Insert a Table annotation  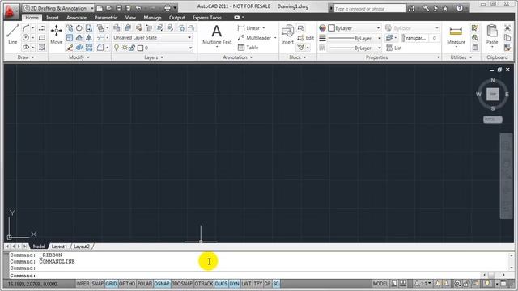tap(248, 48)
